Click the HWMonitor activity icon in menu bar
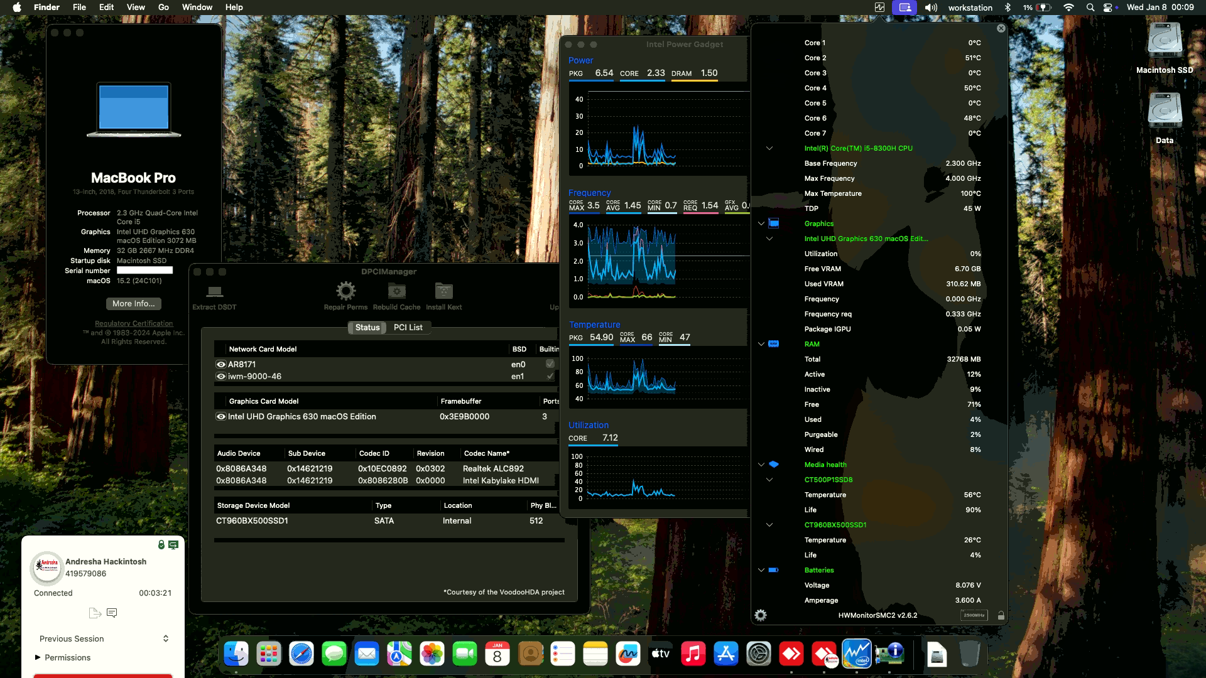The height and width of the screenshot is (678, 1206). click(879, 8)
